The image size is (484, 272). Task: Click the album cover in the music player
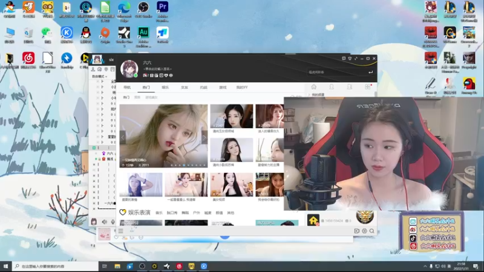[x=104, y=235]
